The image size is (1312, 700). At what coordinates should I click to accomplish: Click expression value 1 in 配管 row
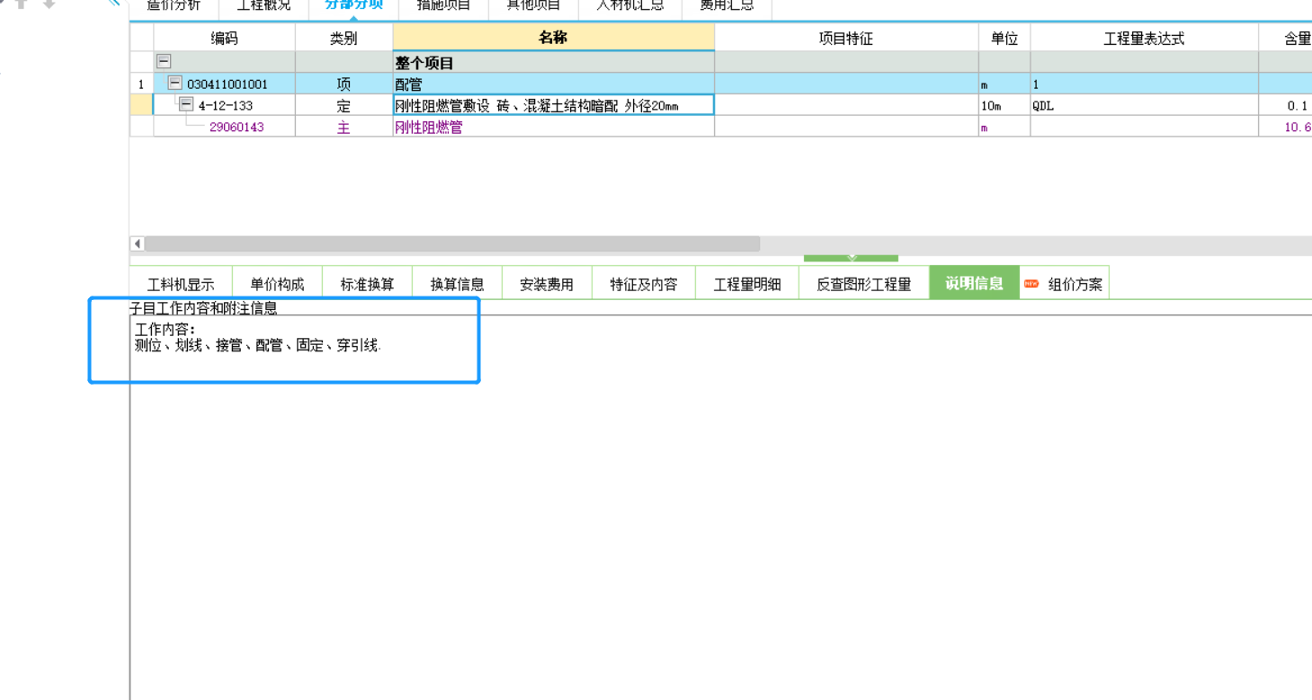pyautogui.click(x=1144, y=84)
